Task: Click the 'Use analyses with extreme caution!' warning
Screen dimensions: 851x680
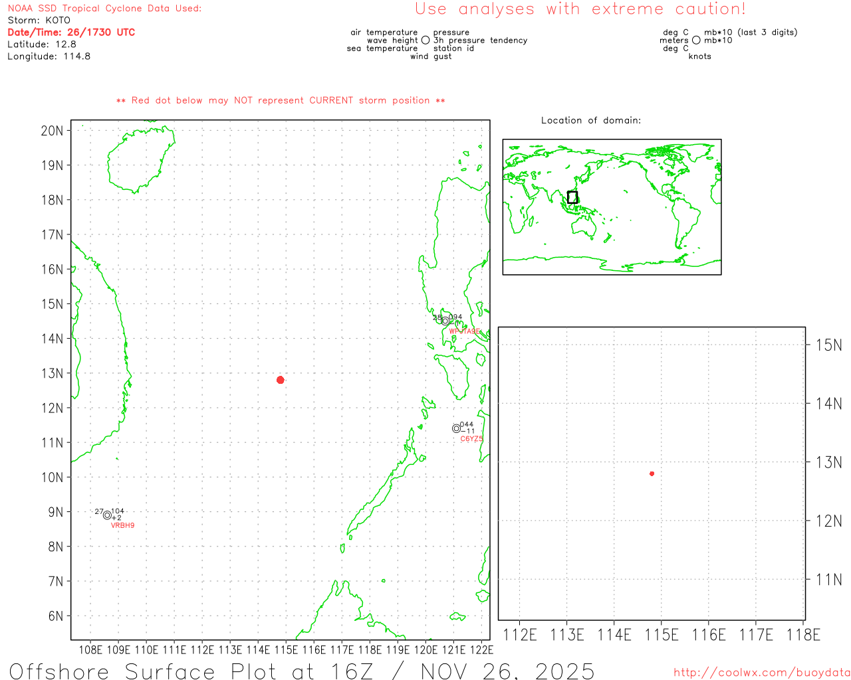Action: coord(580,9)
